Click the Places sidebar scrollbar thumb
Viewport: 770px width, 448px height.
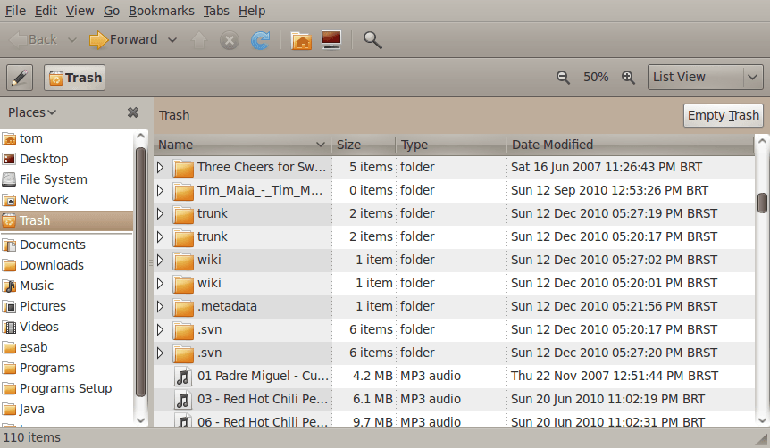pos(140,272)
